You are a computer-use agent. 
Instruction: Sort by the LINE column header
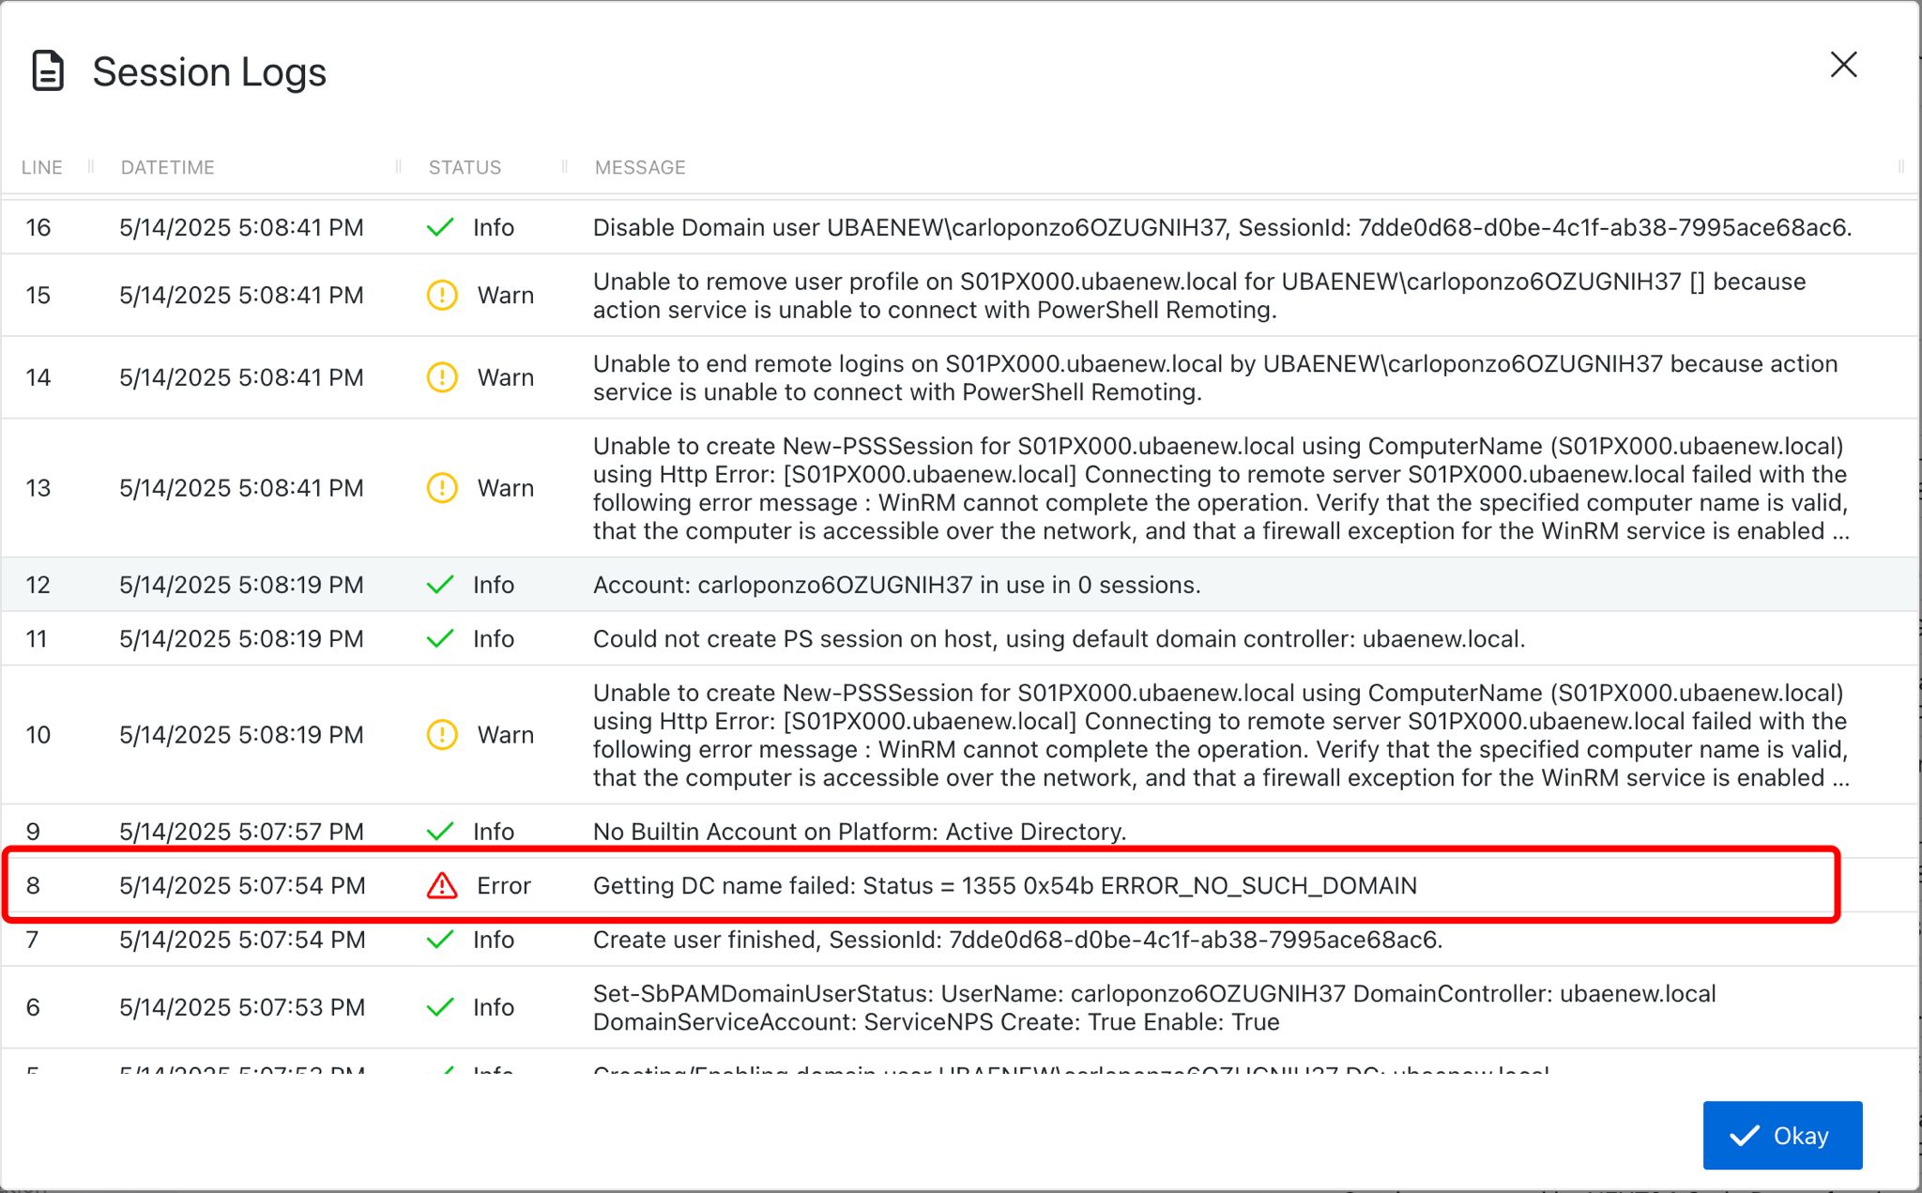42,167
